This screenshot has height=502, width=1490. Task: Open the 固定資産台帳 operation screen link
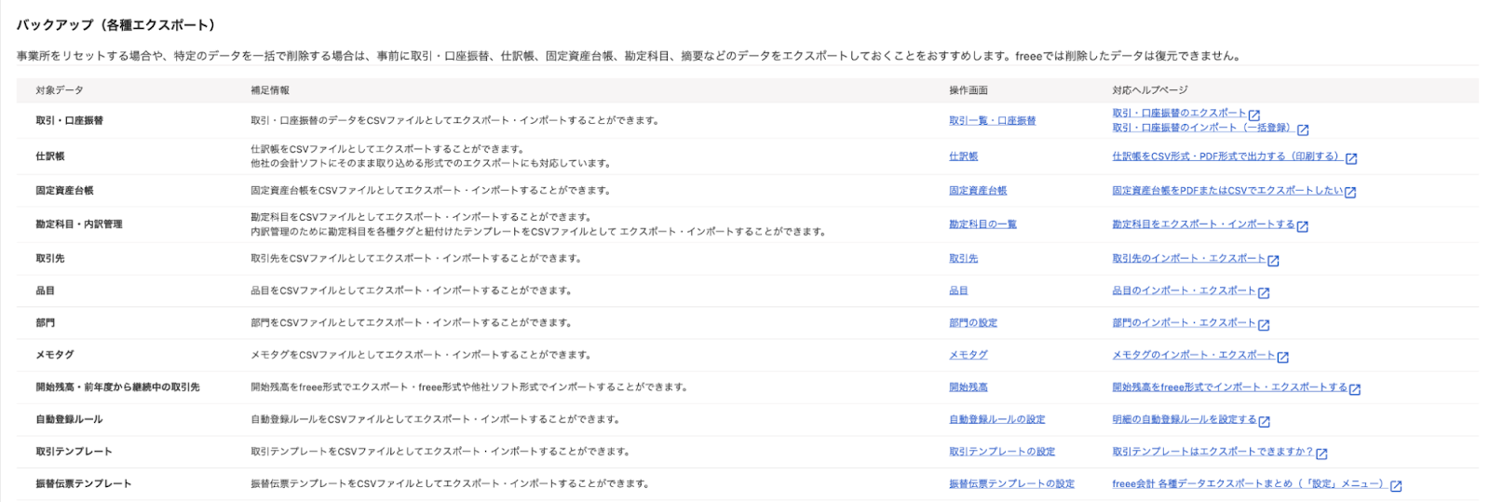(x=978, y=191)
